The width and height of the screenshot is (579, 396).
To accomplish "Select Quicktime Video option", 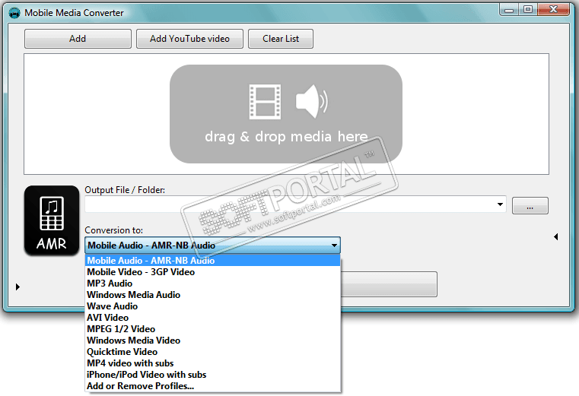I will (x=212, y=352).
